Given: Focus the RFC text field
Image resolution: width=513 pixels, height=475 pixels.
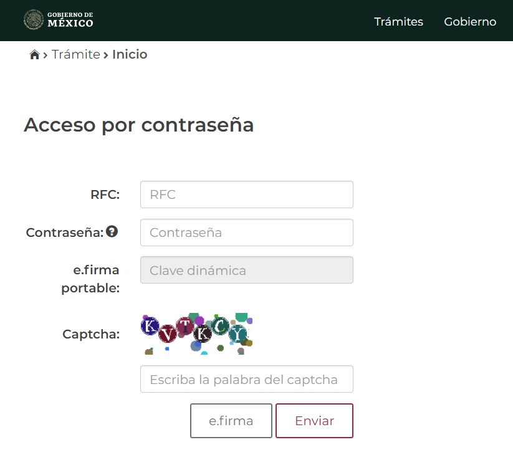Looking at the screenshot, I should (246, 194).
